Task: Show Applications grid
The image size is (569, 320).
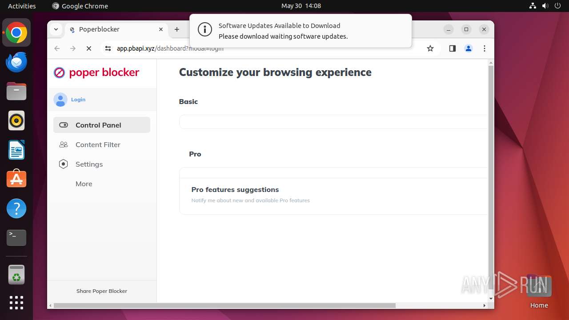Action: [x=16, y=303]
